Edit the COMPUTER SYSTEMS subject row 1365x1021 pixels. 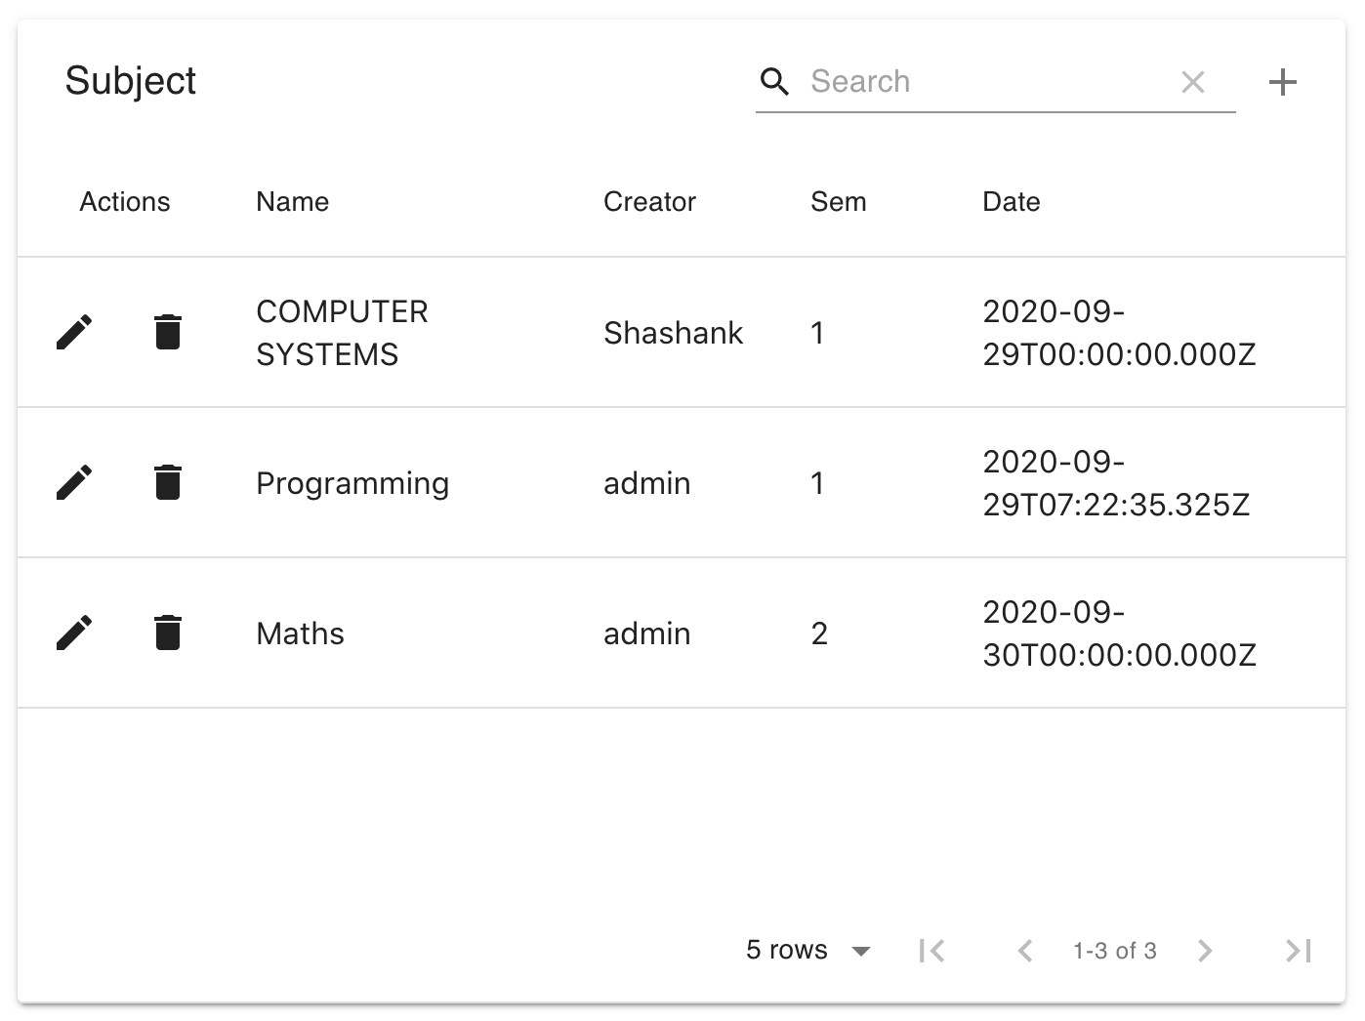[74, 332]
